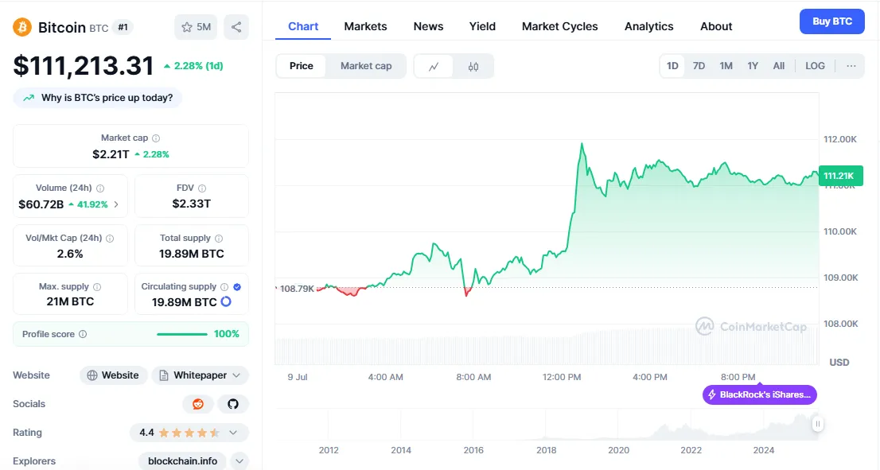This screenshot has width=880, height=470.
Task: Expand the 4.4 rating details
Action: coord(233,433)
